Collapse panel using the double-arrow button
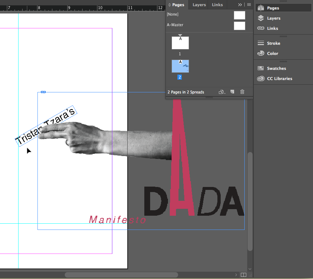The height and width of the screenshot is (279, 313). (240, 5)
